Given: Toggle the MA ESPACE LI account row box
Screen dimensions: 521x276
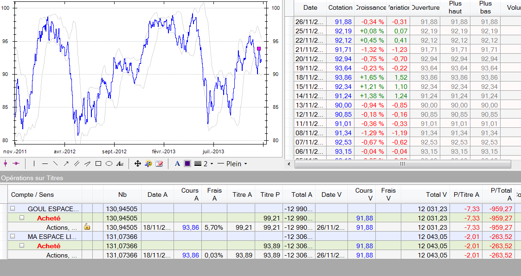Looking at the screenshot, I should (x=13, y=237).
